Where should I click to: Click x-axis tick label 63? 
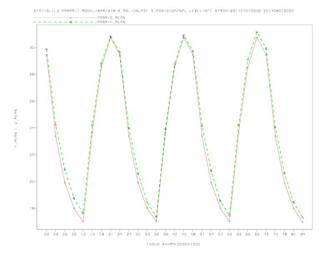click(239, 234)
